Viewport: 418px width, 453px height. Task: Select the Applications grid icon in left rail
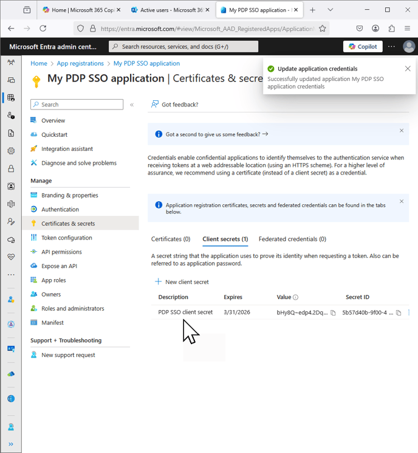click(x=11, y=98)
